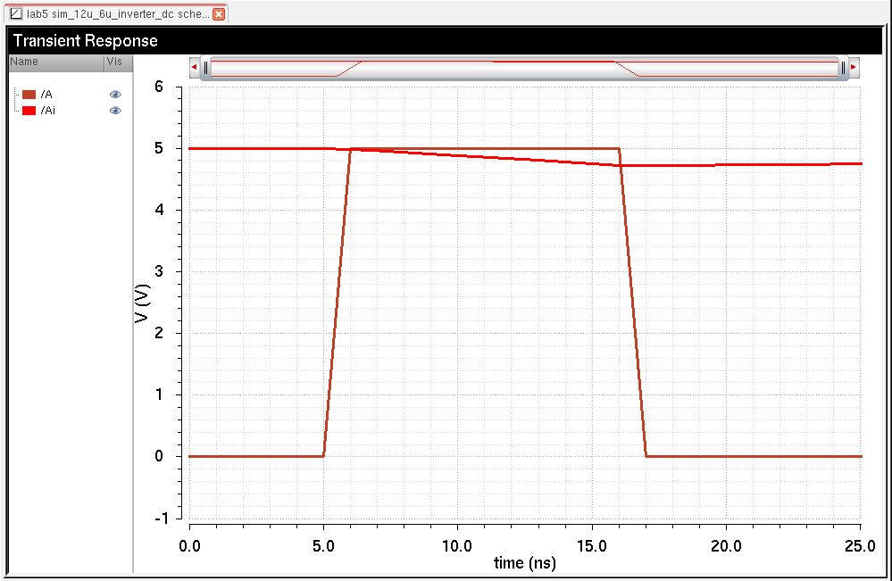
Task: Select the /Ai signal name
Action: [x=48, y=111]
